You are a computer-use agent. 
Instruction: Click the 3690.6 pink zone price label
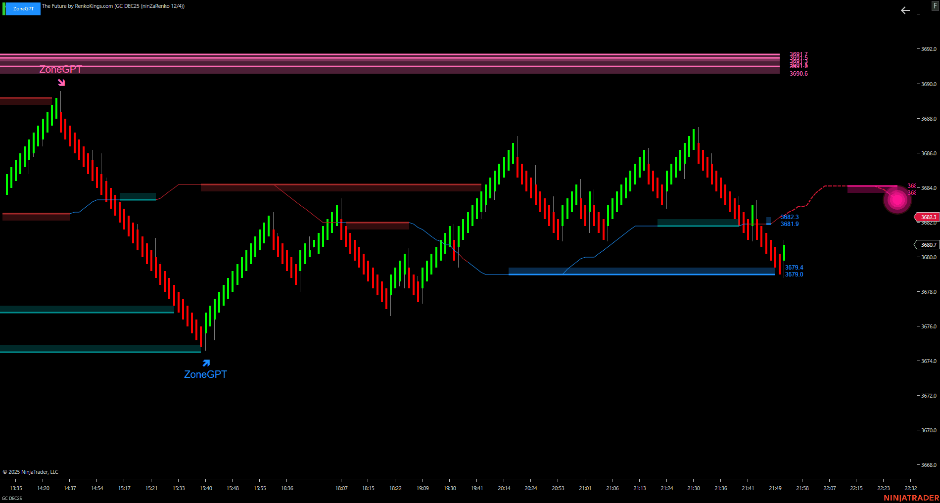point(798,74)
